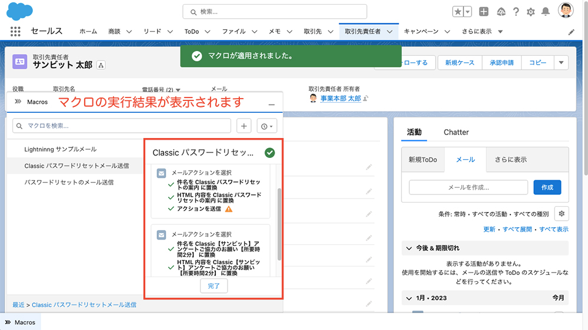Screen dimensions: 588x330
Task: Switch to the Chatter tab
Action: click(x=456, y=132)
